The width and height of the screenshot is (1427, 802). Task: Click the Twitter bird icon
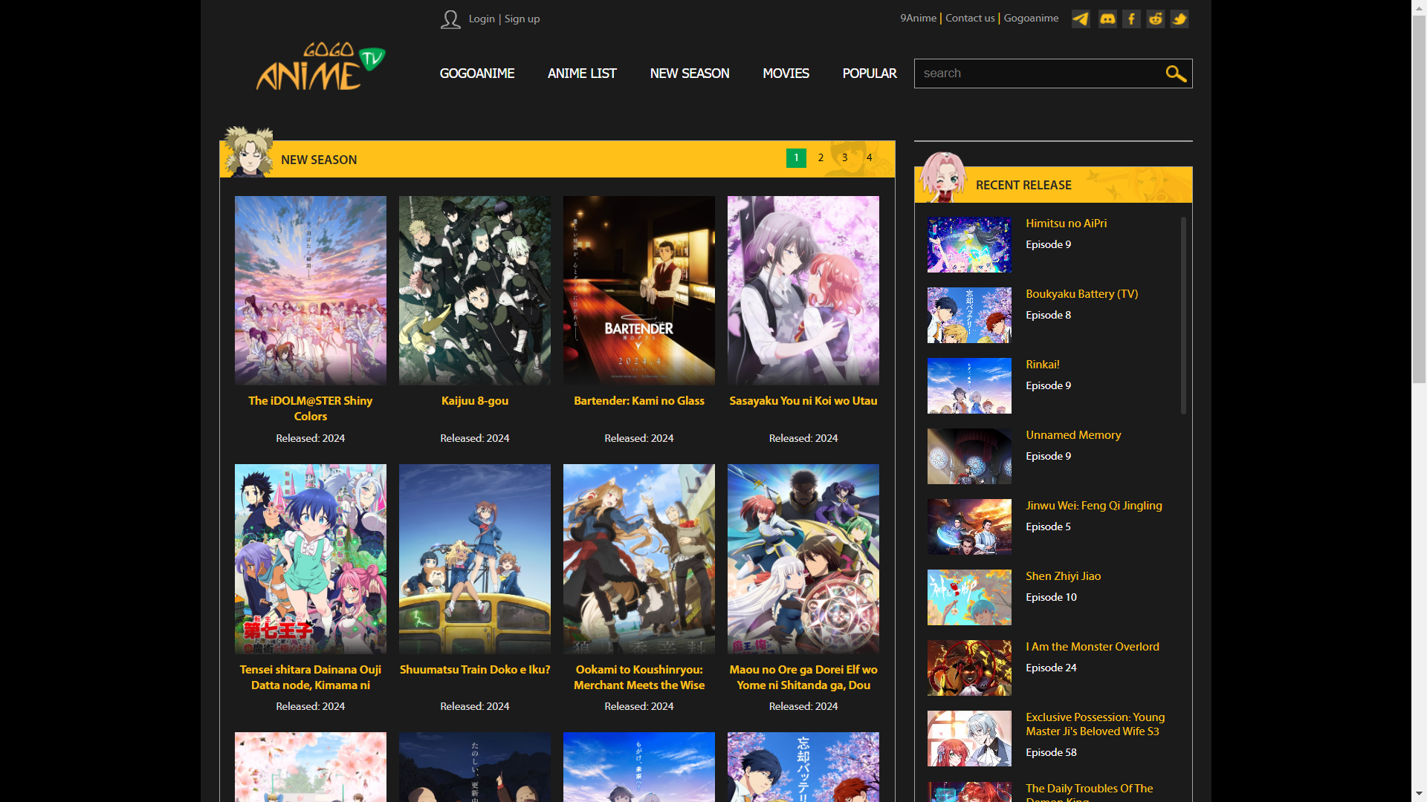coord(1180,19)
